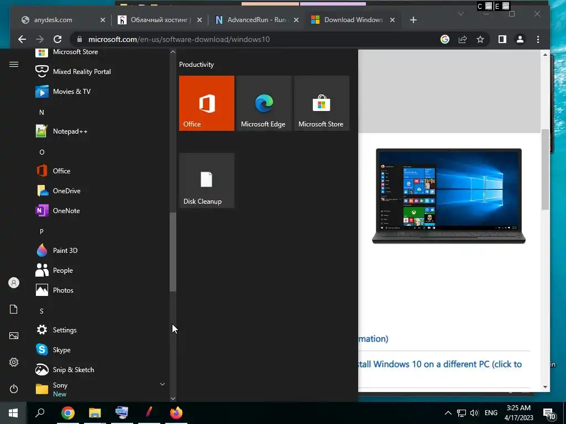
Task: Open the Microsoft Store tile
Action: [x=322, y=103]
